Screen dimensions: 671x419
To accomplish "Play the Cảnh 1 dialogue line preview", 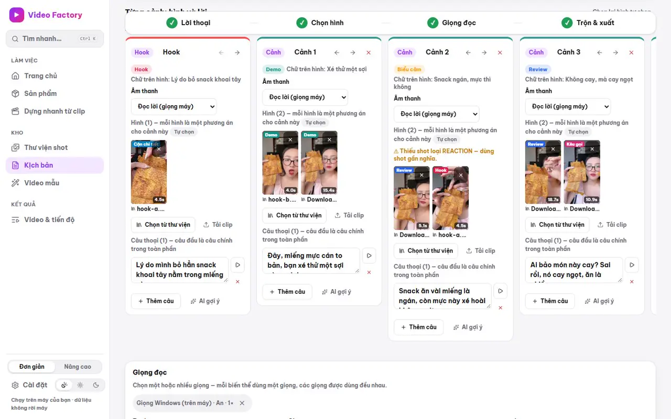I will pos(369,256).
